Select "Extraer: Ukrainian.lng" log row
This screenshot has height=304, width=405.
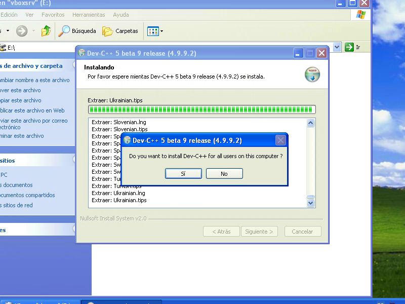tap(118, 193)
